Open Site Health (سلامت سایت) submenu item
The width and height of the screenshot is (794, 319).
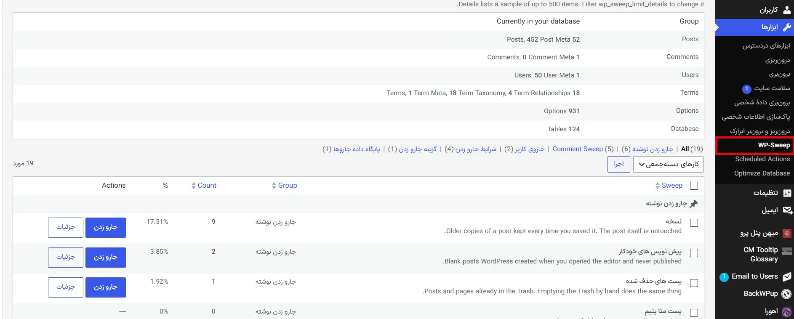pos(772,88)
